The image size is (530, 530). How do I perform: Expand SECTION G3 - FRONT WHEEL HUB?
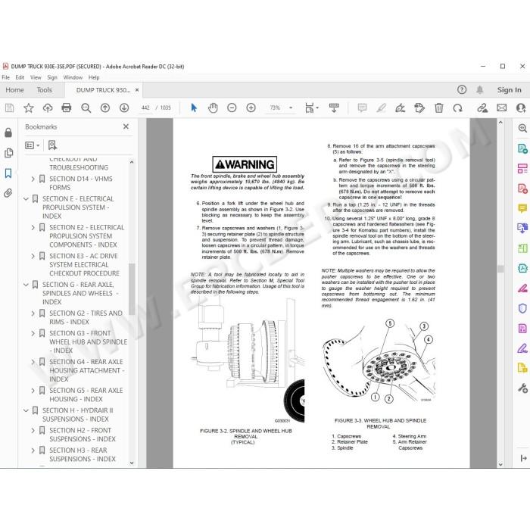[x=33, y=333]
